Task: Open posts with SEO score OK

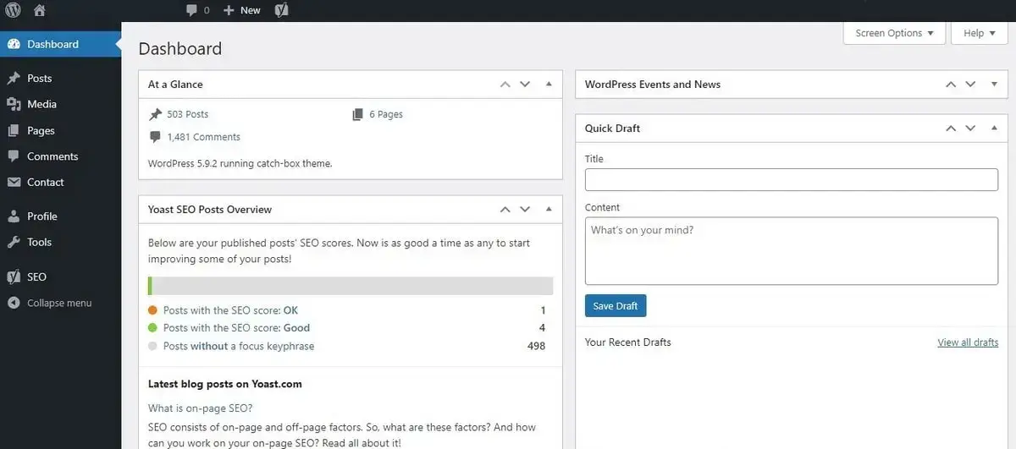Action: 230,310
